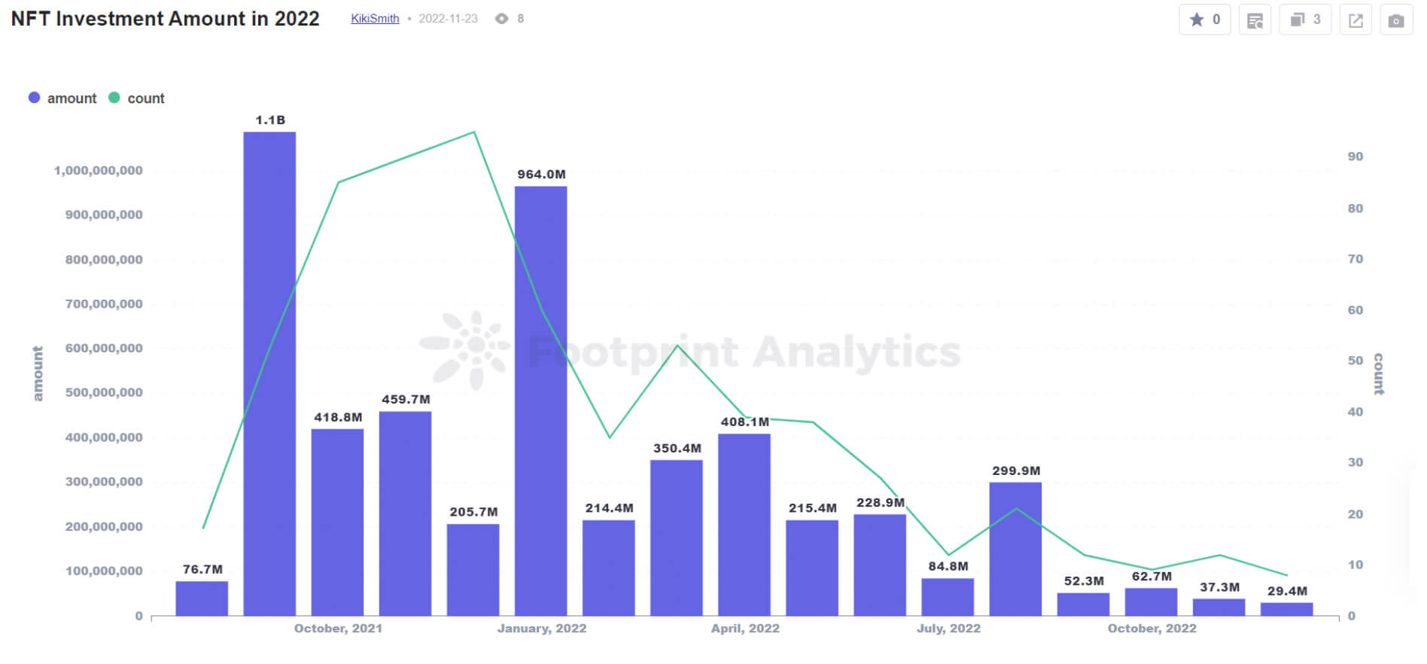Click the 459.7M bar
This screenshot has width=1427, height=664.
(405, 513)
